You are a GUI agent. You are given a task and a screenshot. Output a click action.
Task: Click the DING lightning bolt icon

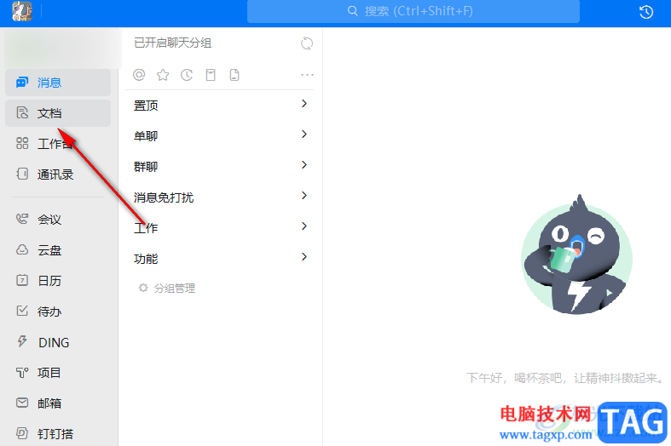coord(22,341)
